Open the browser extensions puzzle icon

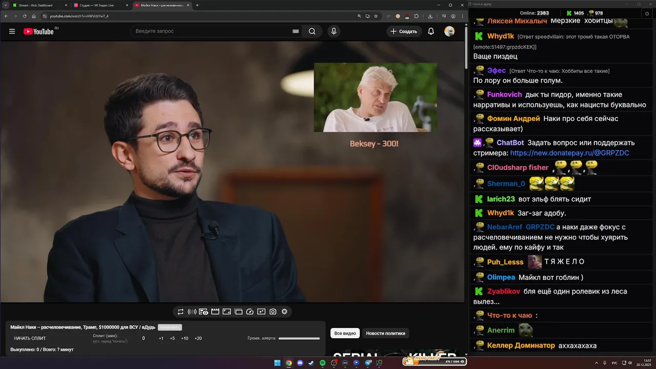click(416, 16)
